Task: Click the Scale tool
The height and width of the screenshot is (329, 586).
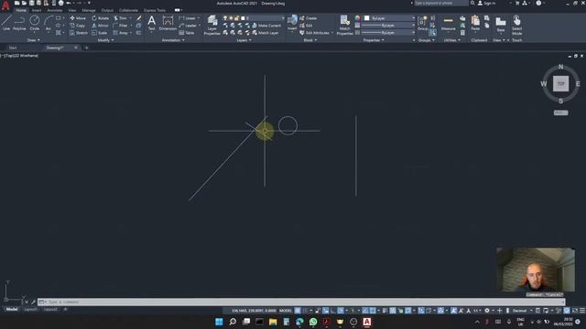Action: point(100,33)
